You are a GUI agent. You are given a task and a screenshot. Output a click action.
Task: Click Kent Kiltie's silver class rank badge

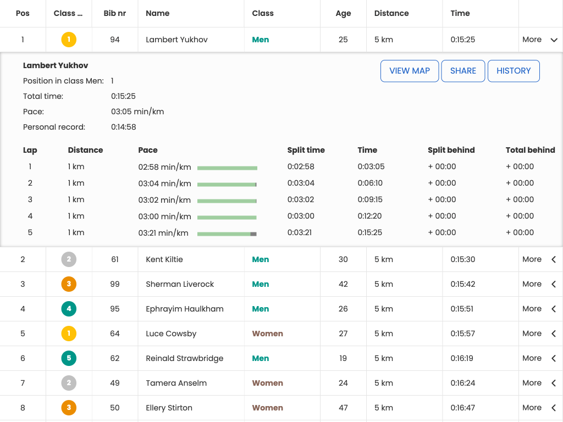tap(69, 259)
